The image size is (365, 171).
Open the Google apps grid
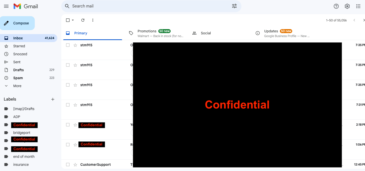(358, 6)
